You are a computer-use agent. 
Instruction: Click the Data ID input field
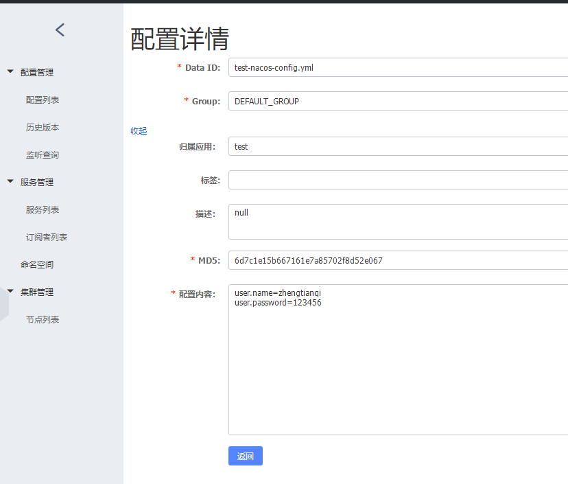[398, 67]
